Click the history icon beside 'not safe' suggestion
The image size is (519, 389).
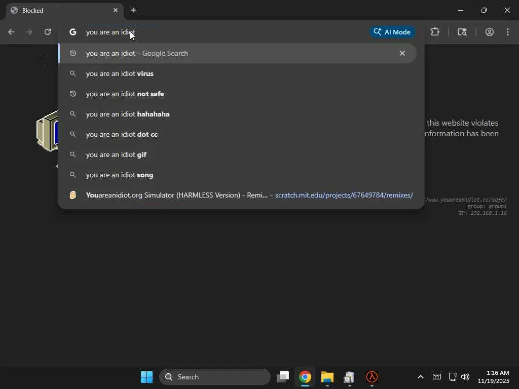click(73, 94)
